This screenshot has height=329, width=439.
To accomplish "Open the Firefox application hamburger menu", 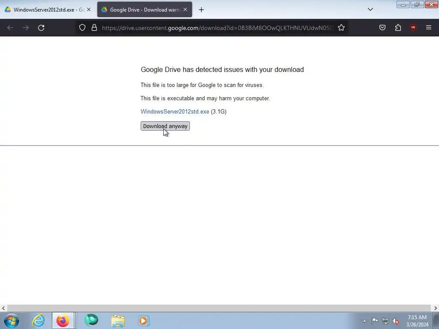I will [429, 27].
